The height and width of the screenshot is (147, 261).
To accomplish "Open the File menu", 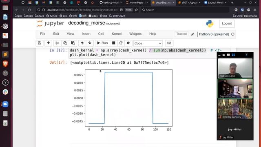I will (x=42, y=34).
